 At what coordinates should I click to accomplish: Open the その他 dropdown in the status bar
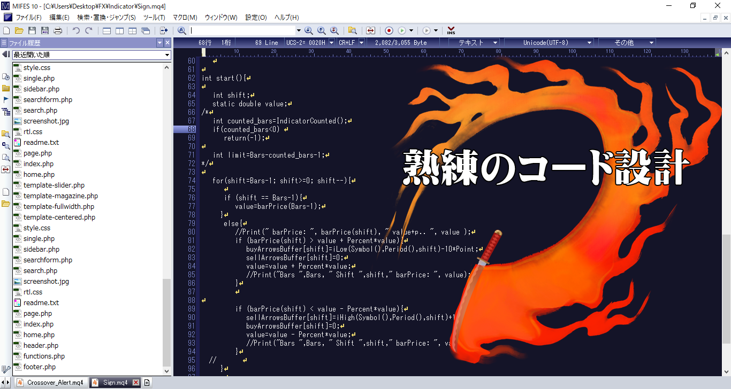pyautogui.click(x=628, y=43)
